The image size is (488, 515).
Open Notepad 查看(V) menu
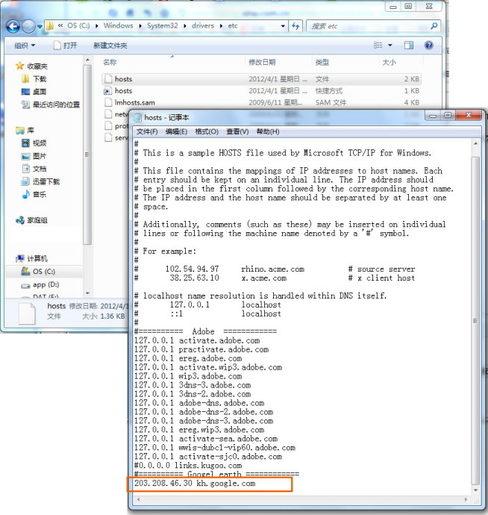tap(237, 131)
